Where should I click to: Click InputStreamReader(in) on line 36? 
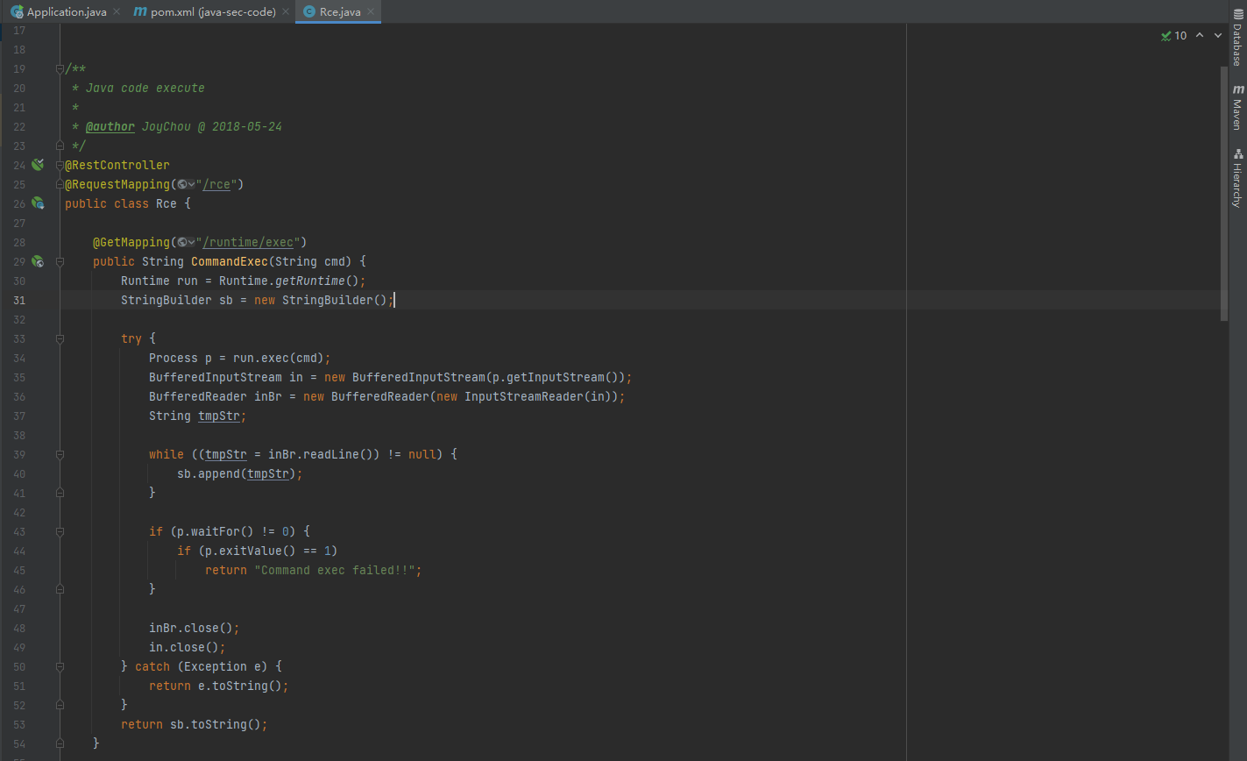click(538, 396)
